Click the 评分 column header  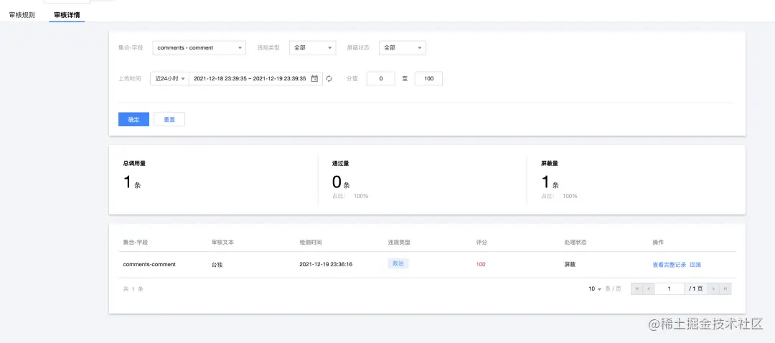click(x=482, y=243)
